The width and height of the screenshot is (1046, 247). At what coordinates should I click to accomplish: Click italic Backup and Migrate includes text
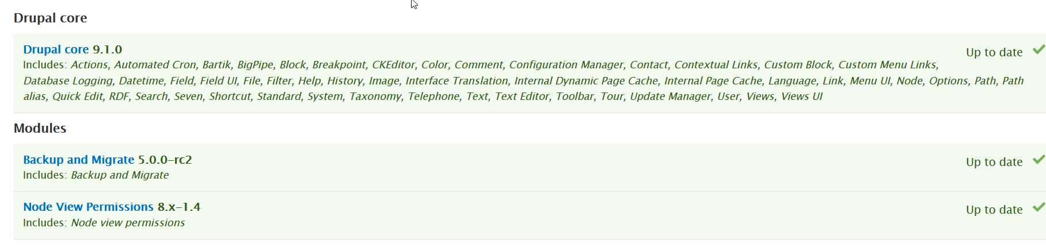(120, 175)
